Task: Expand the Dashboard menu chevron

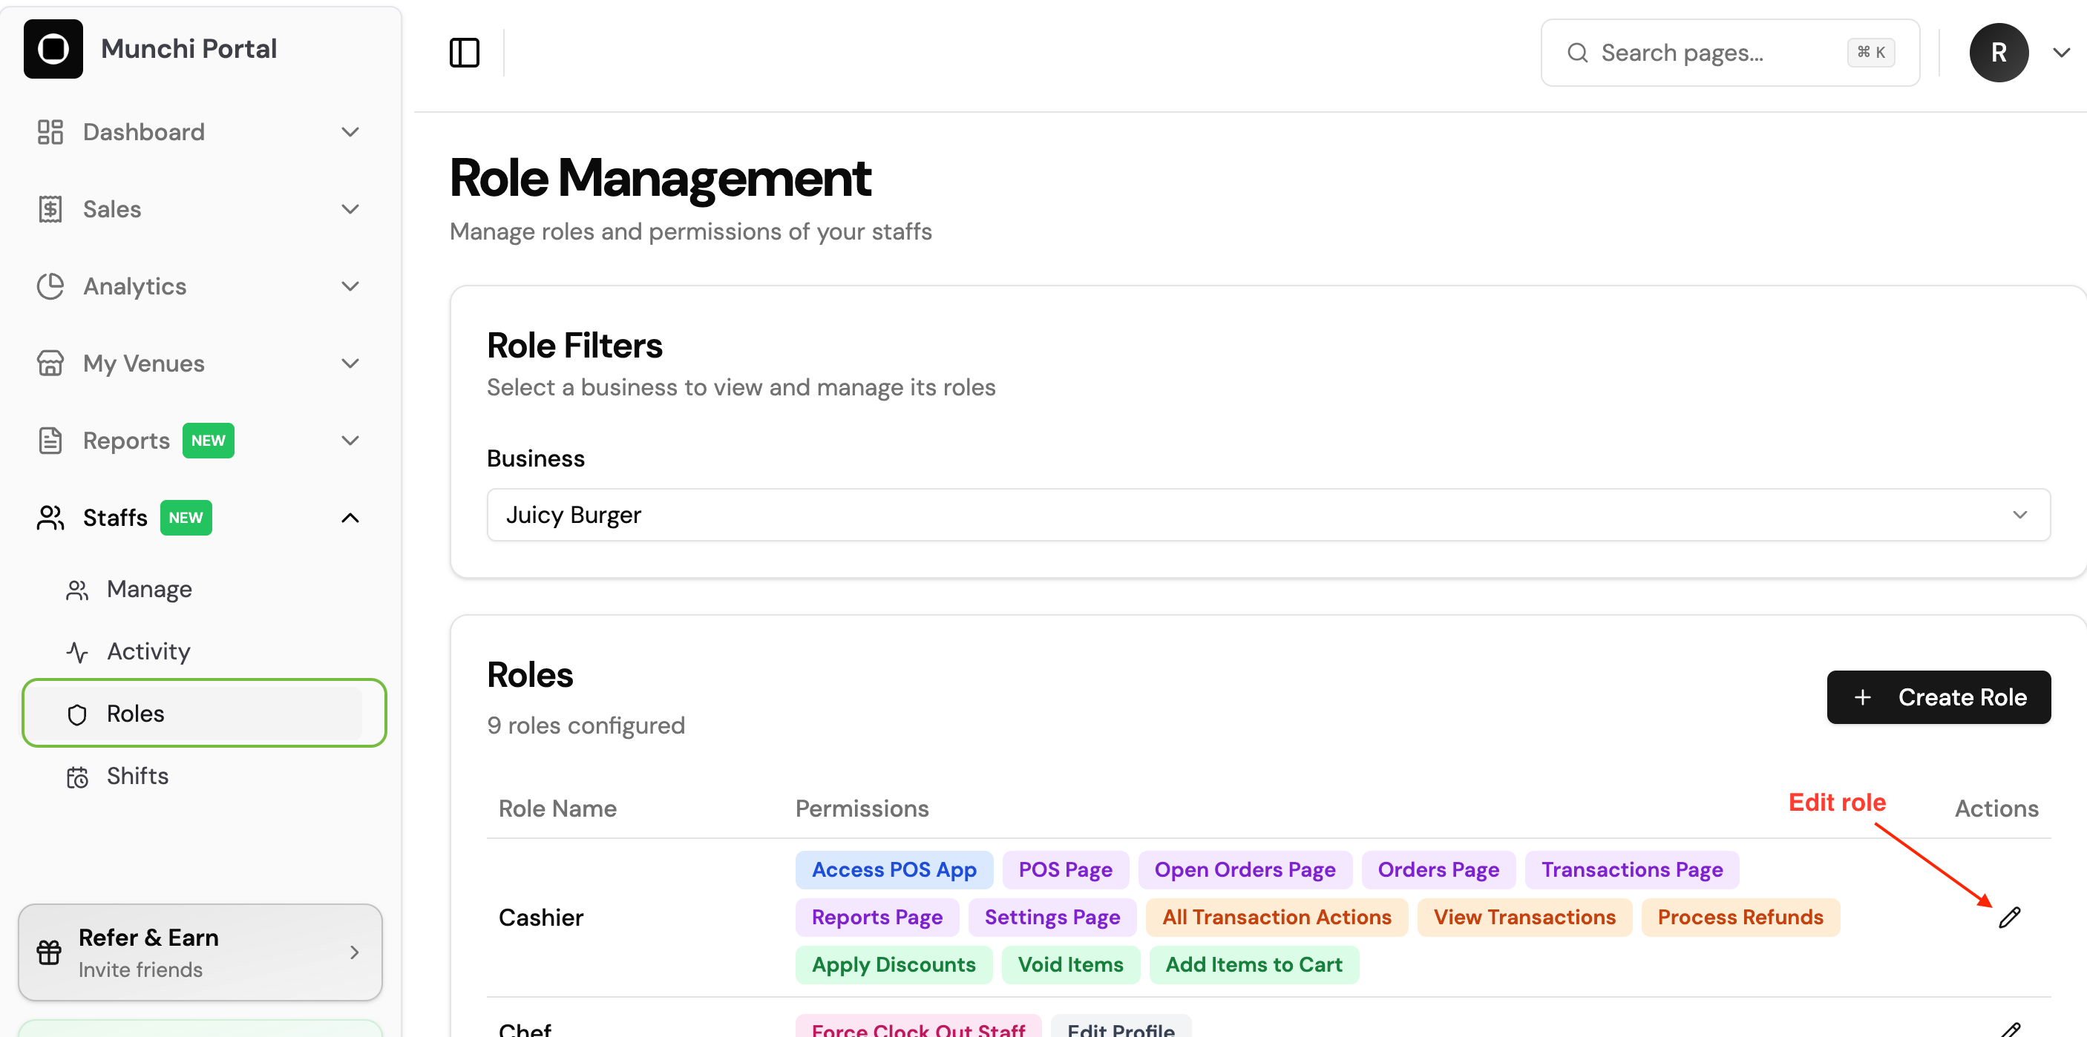Action: [350, 132]
